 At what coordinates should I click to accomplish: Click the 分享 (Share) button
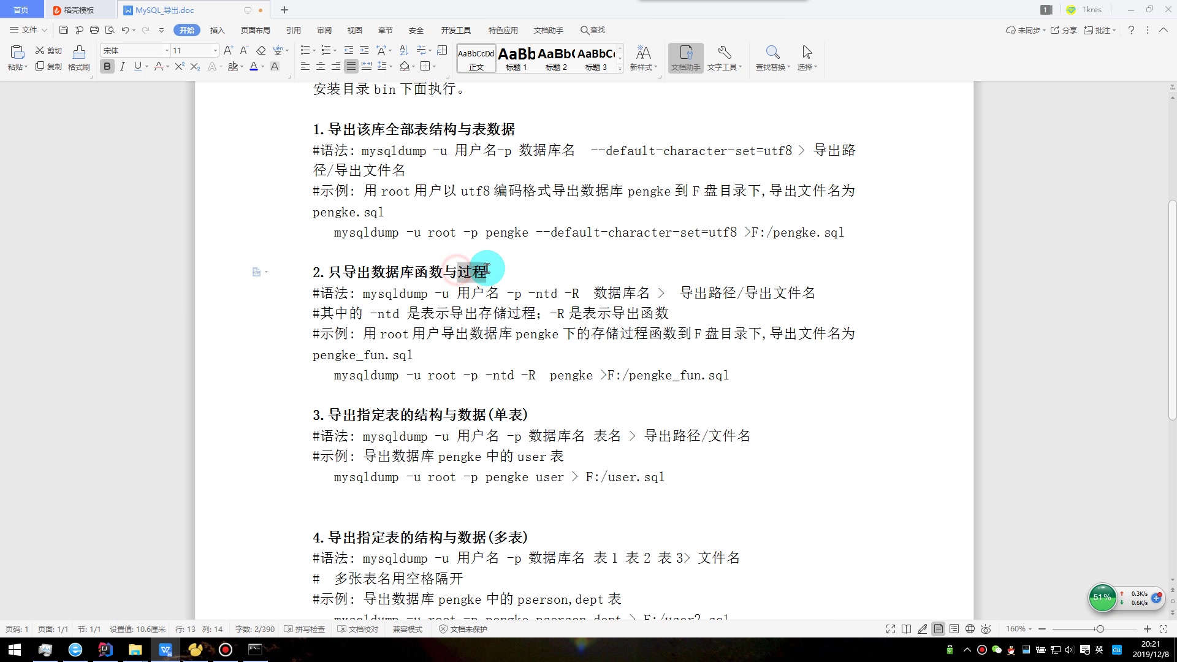(x=1064, y=30)
